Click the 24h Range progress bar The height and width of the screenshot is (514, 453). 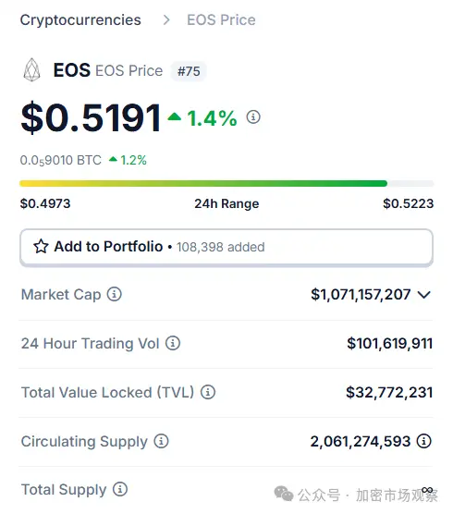point(226,183)
